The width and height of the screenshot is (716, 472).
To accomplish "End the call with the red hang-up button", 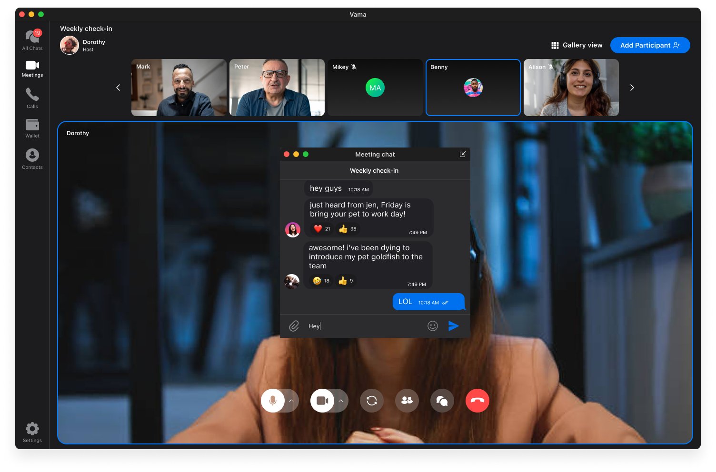I will 477,401.
